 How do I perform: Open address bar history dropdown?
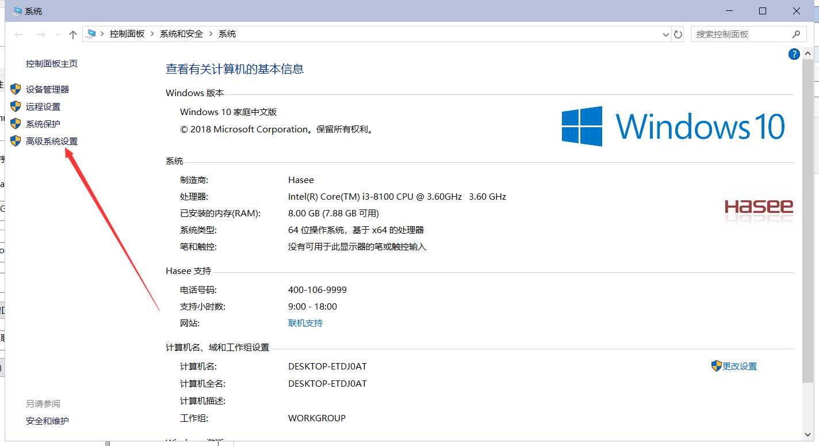pos(667,35)
